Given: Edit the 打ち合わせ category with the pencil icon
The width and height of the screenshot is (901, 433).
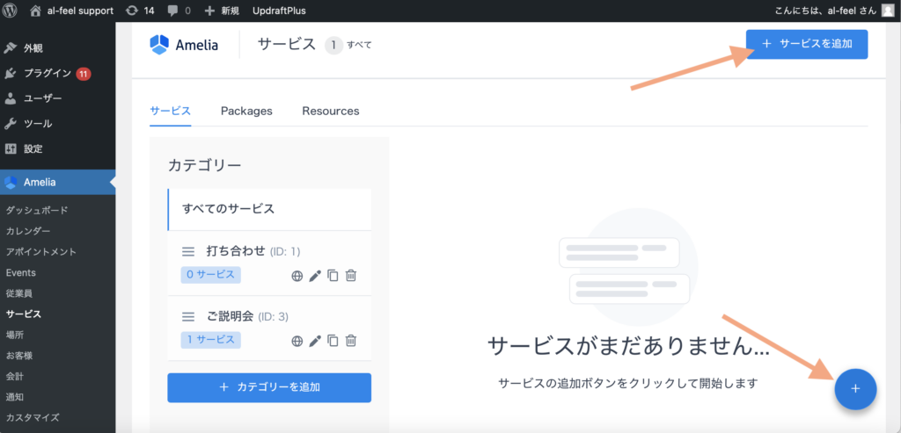Looking at the screenshot, I should point(315,276).
